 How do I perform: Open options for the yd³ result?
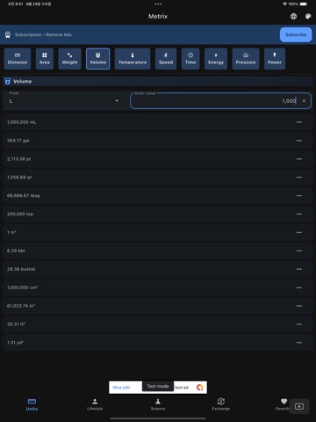click(x=299, y=343)
